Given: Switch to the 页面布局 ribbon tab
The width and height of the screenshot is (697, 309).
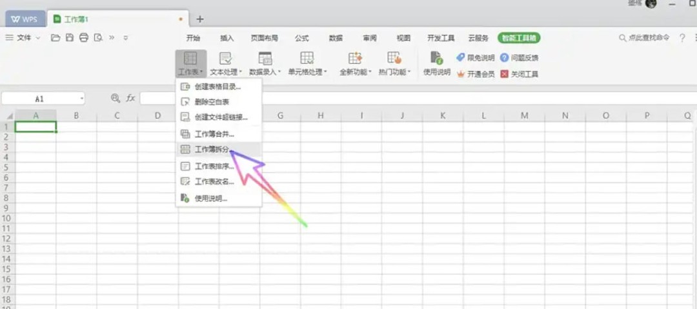Looking at the screenshot, I should click(x=265, y=38).
